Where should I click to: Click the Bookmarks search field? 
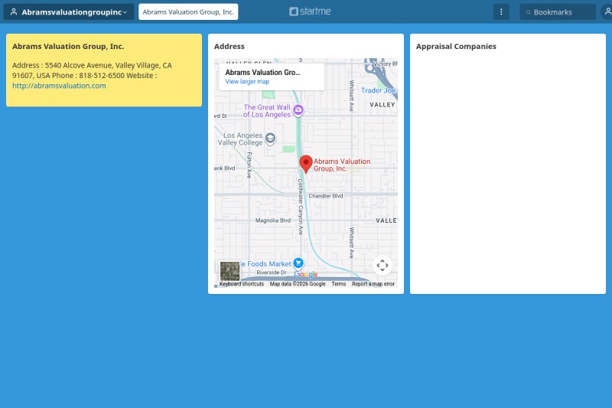click(x=558, y=12)
